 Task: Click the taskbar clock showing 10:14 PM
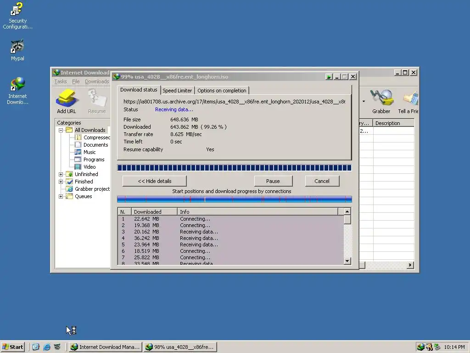tap(454, 347)
